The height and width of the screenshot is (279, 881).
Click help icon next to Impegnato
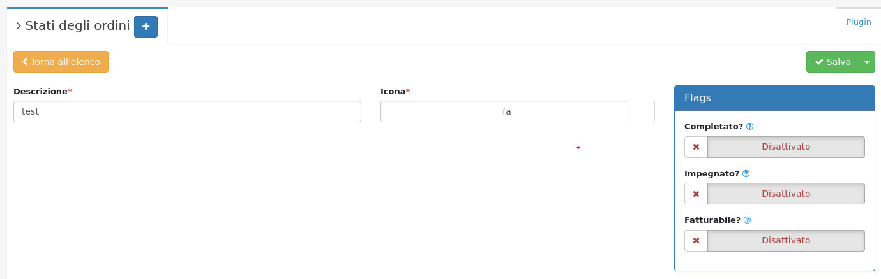(x=746, y=173)
